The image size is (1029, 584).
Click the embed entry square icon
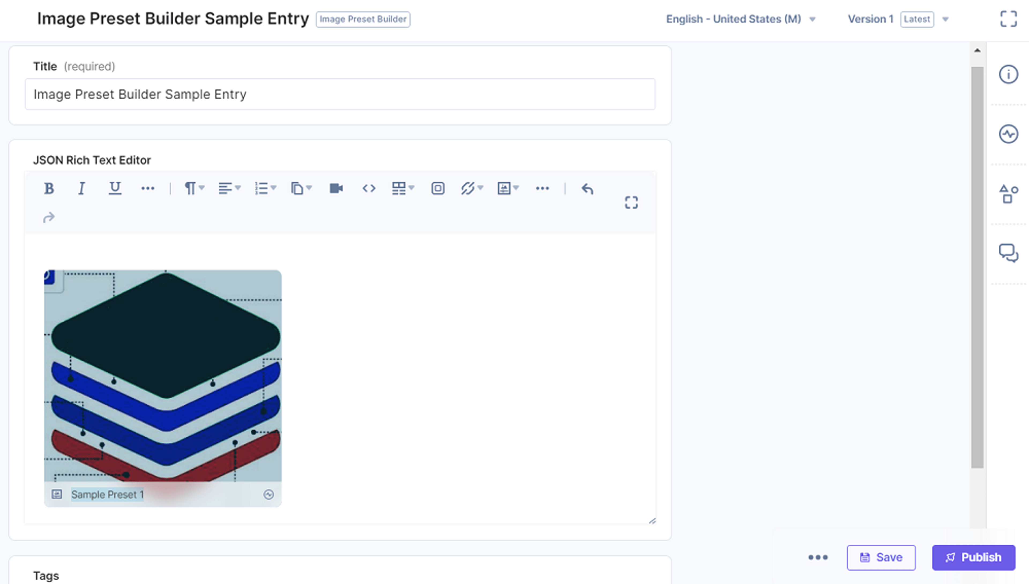coord(437,188)
